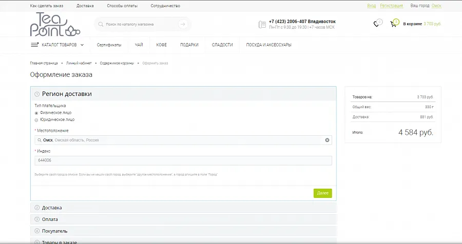Screen dimensions: 462x244
Task: Click the Оформить заказ breadcrumb text
Action: (155, 63)
